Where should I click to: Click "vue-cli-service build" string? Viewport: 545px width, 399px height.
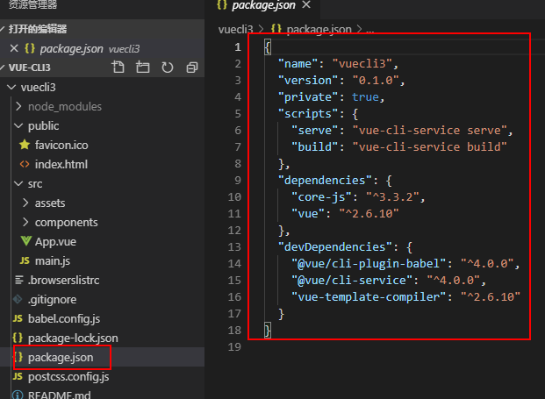(430, 147)
